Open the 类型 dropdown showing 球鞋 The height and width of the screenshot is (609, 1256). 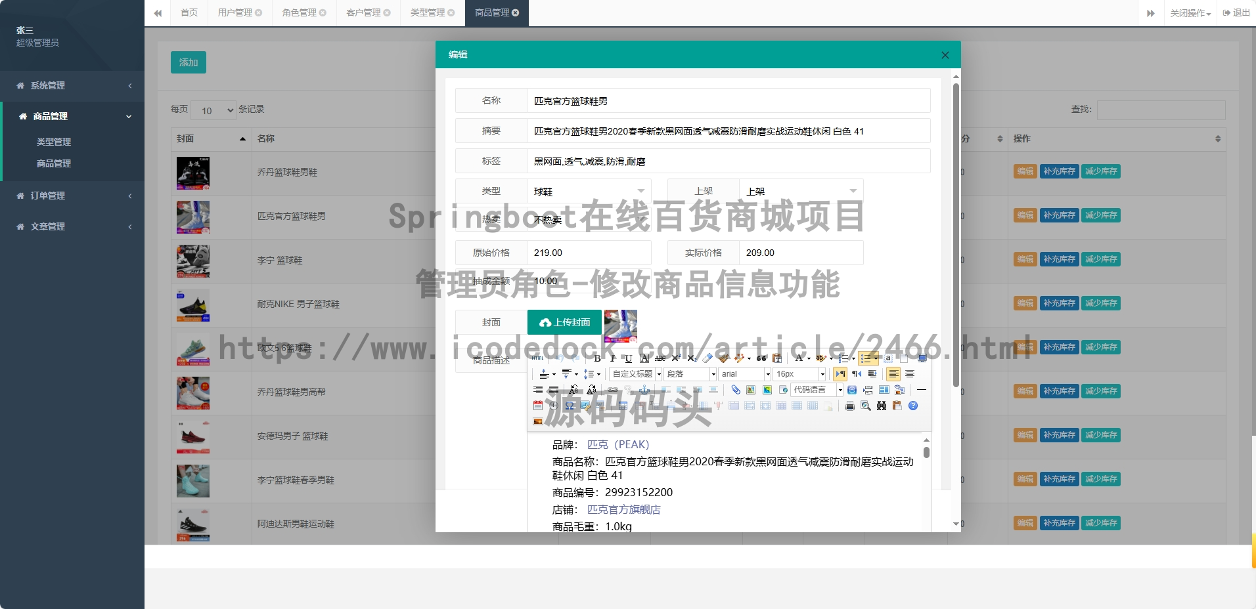click(x=589, y=191)
